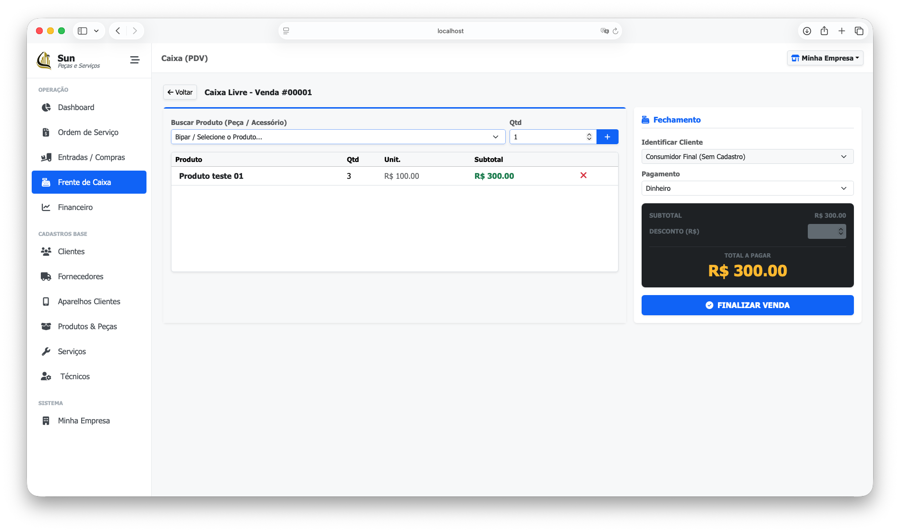This screenshot has width=900, height=532.
Task: Click the Desconto (R$) input field
Action: point(823,232)
